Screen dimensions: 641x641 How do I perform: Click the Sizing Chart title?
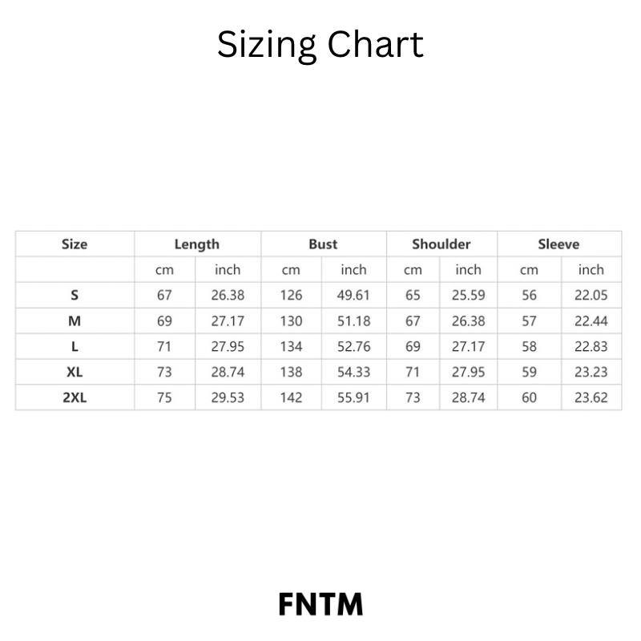(320, 45)
